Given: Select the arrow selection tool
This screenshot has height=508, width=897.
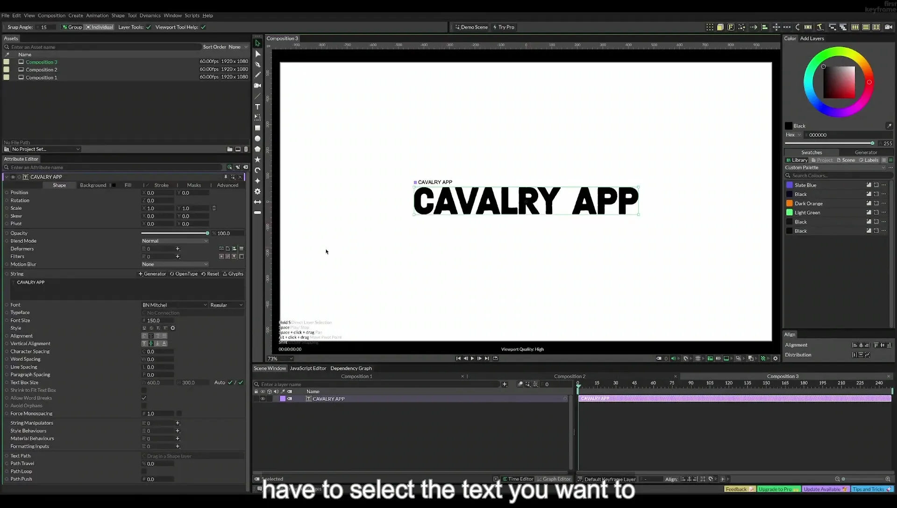Looking at the screenshot, I should (x=257, y=43).
